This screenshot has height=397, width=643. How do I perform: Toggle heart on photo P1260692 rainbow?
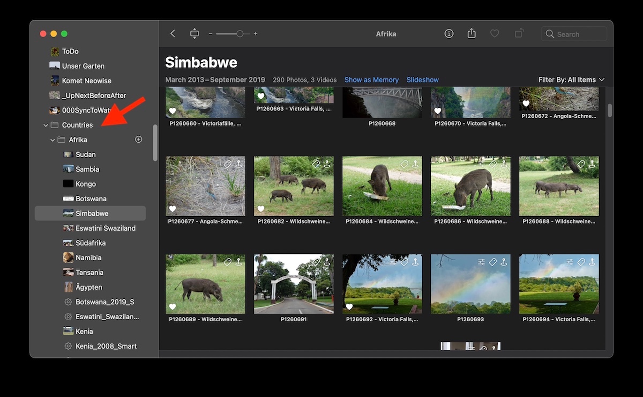349,307
